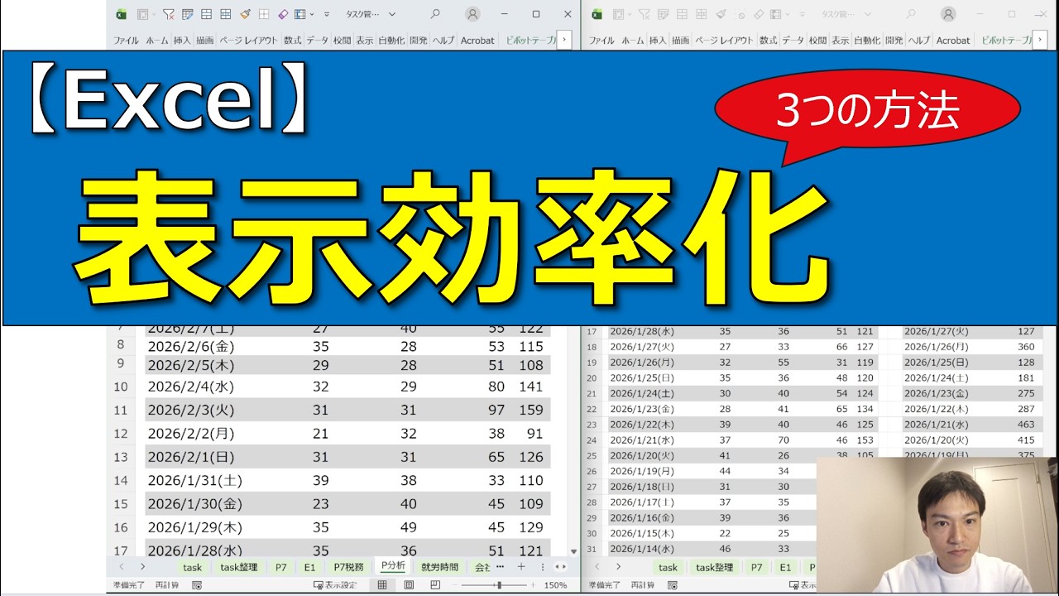The image size is (1059, 596).
Task: Open the ファイル tab in left window
Action: click(x=126, y=40)
